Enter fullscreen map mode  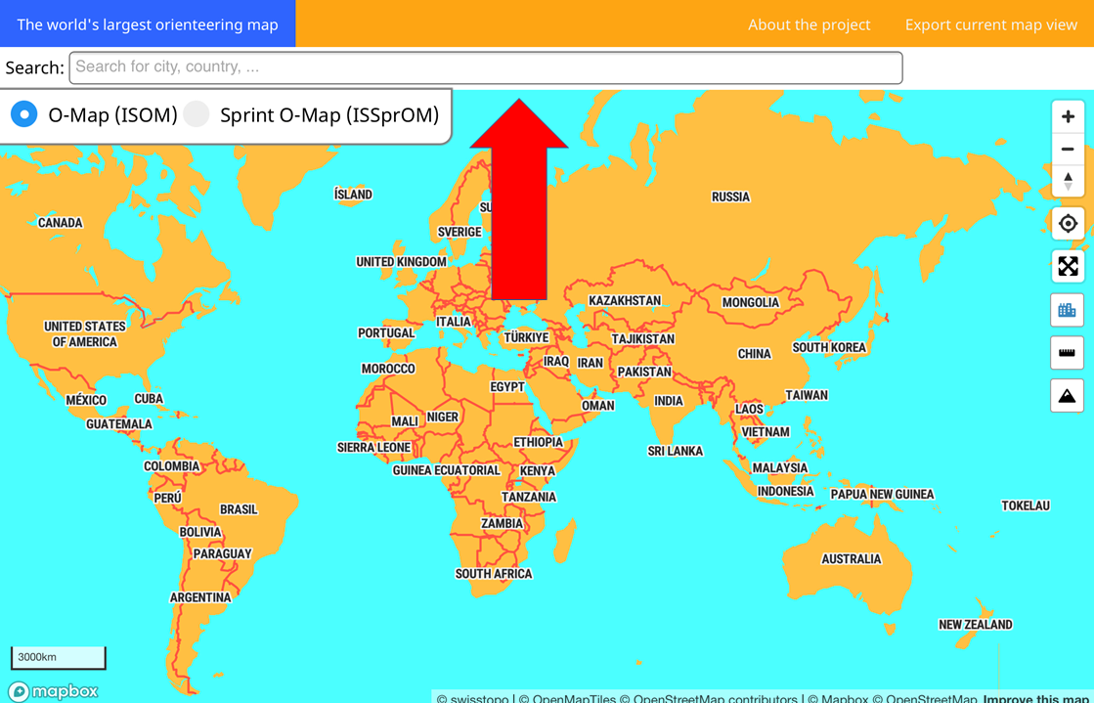click(1068, 267)
